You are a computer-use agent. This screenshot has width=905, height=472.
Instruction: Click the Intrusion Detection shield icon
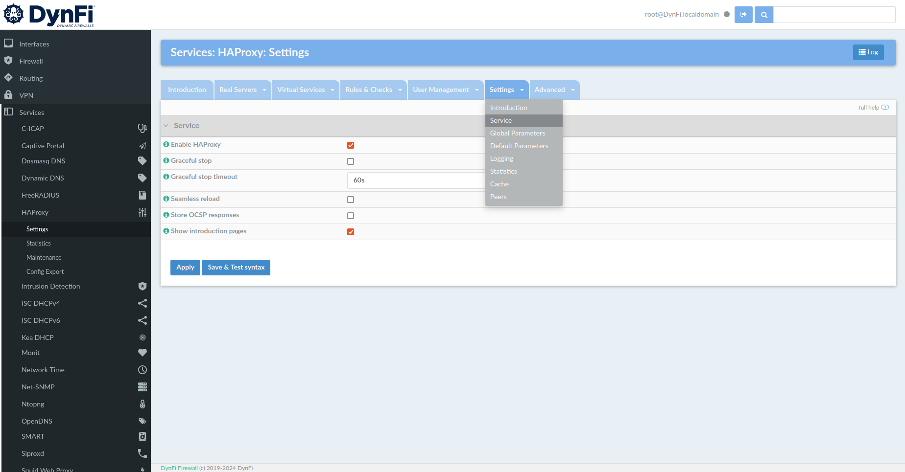[142, 286]
